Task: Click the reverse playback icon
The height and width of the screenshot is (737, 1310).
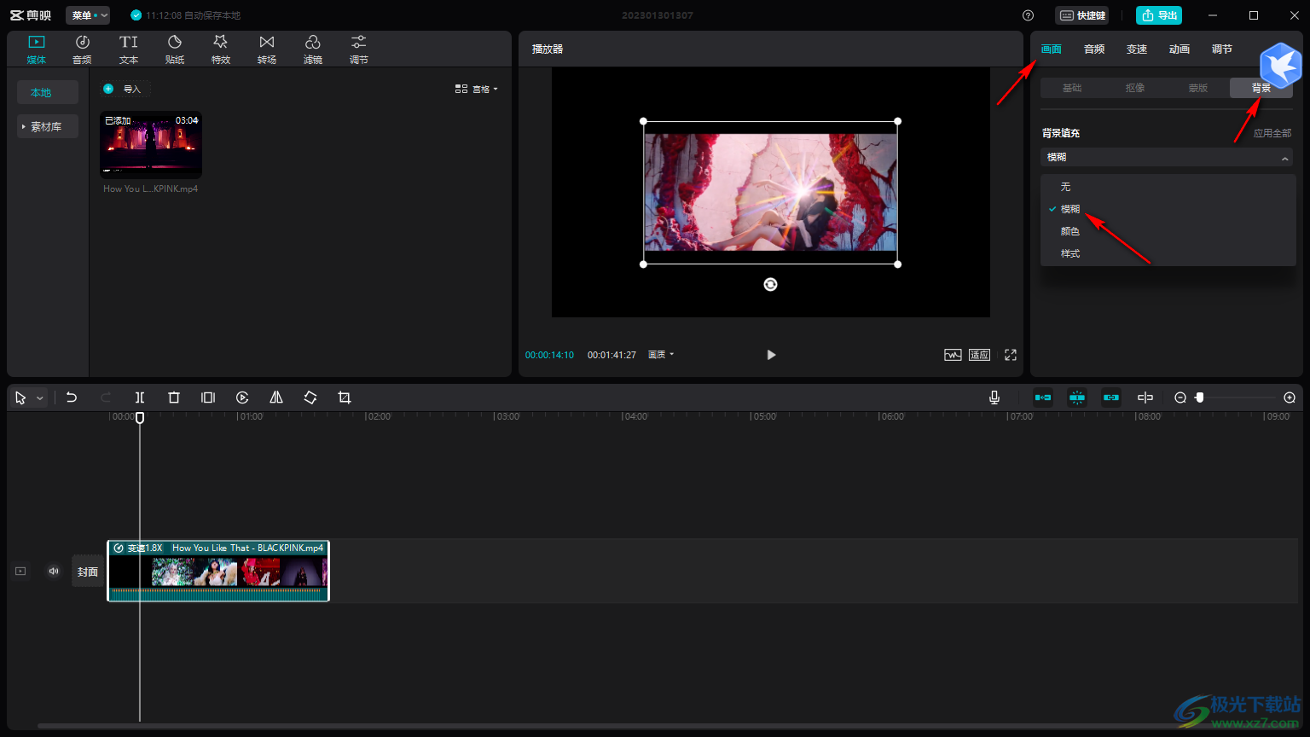Action: tap(242, 398)
